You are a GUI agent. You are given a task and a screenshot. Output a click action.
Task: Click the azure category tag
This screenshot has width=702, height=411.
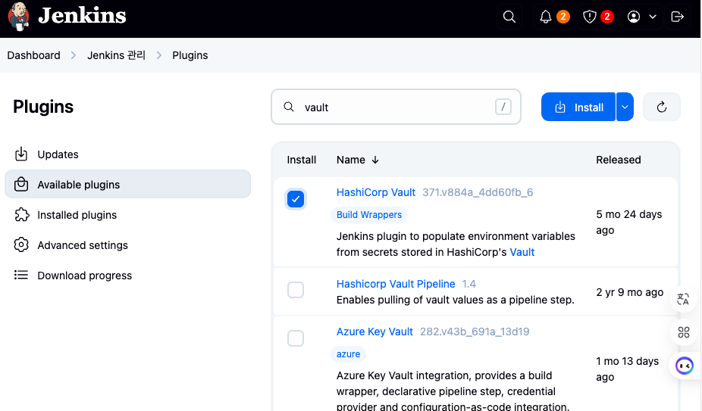coord(348,353)
